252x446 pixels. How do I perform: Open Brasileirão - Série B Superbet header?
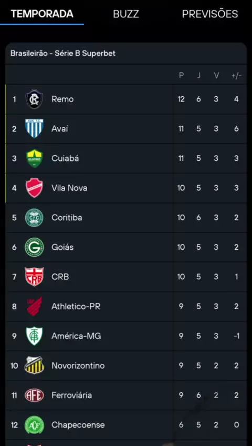tap(63, 54)
